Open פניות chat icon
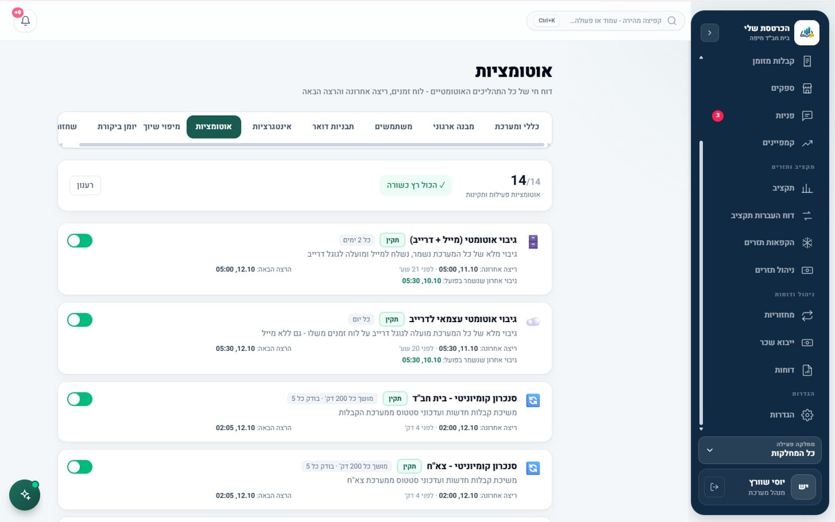The width and height of the screenshot is (835, 522). pos(807,115)
